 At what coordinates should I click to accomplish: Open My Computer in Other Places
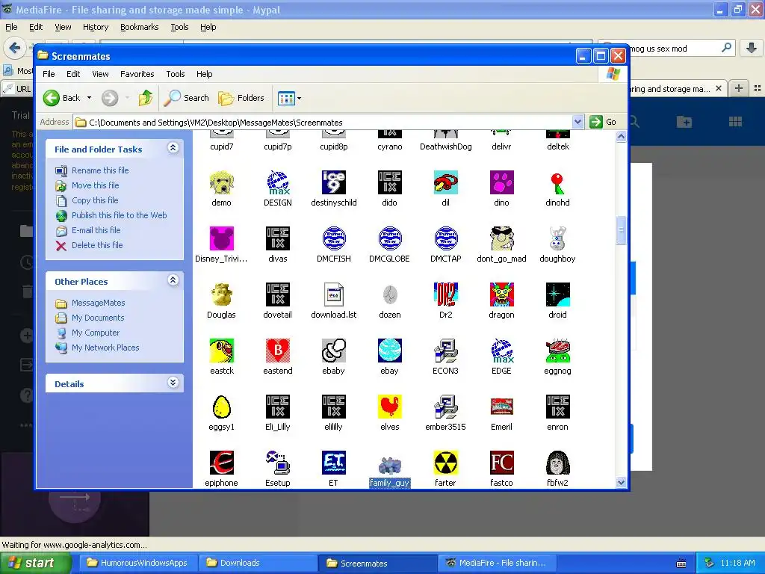tap(95, 333)
